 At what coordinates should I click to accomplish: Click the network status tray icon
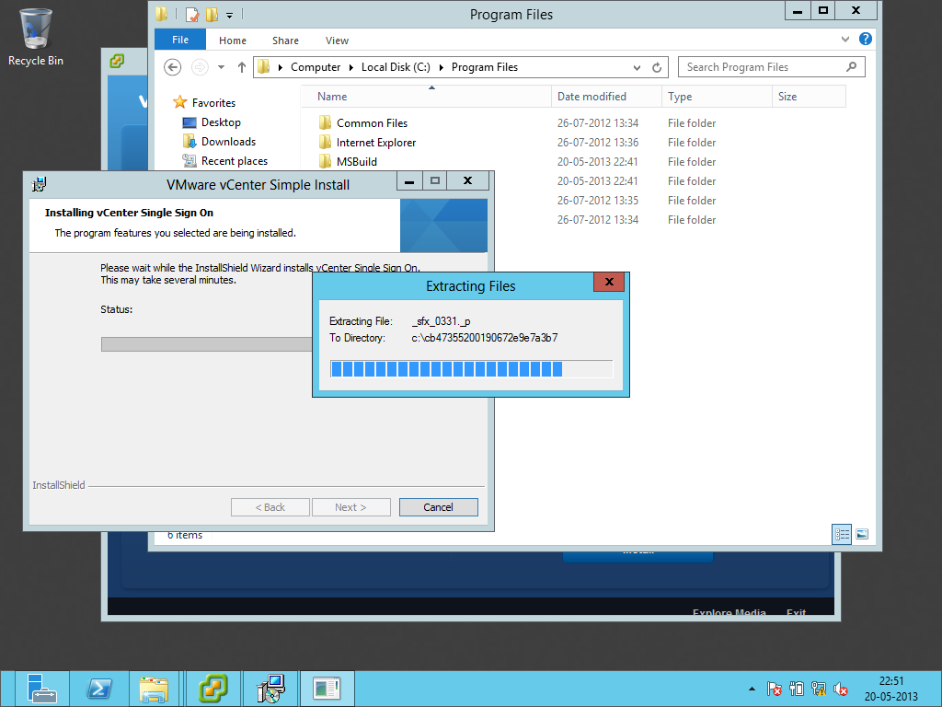(819, 689)
